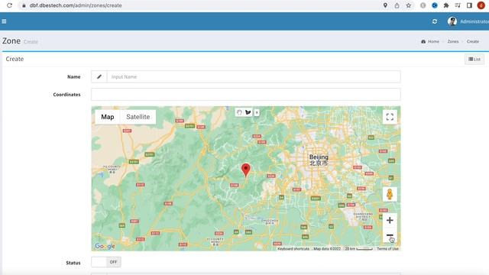Click the browser address bar URL
This screenshot has height=275, width=489.
tap(76, 5)
